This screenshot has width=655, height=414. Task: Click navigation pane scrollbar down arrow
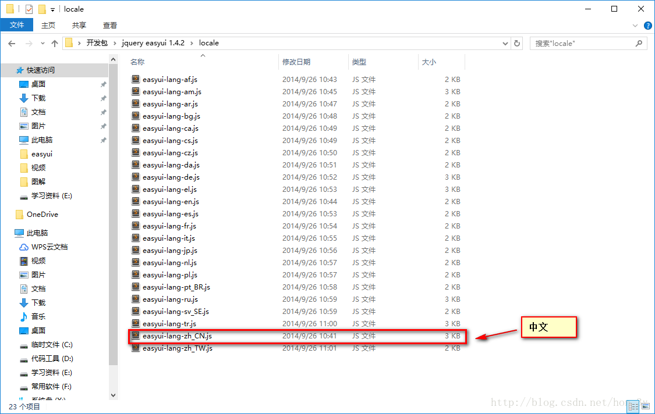(113, 395)
